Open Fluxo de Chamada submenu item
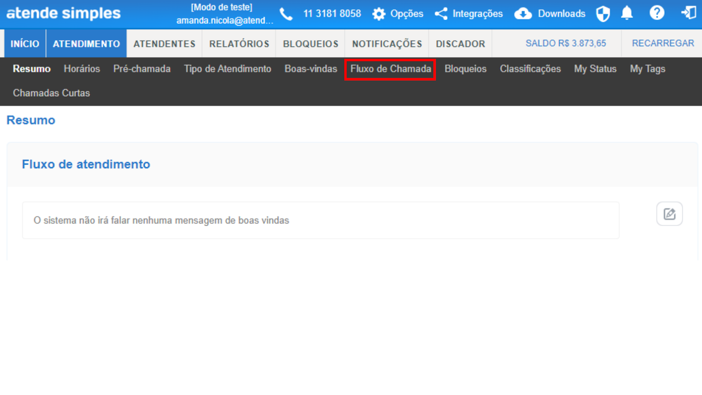702x395 pixels. click(390, 69)
